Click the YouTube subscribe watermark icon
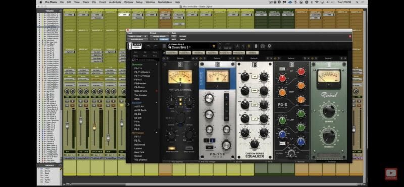Image resolution: width=404 pixels, height=187 pixels. (x=391, y=174)
